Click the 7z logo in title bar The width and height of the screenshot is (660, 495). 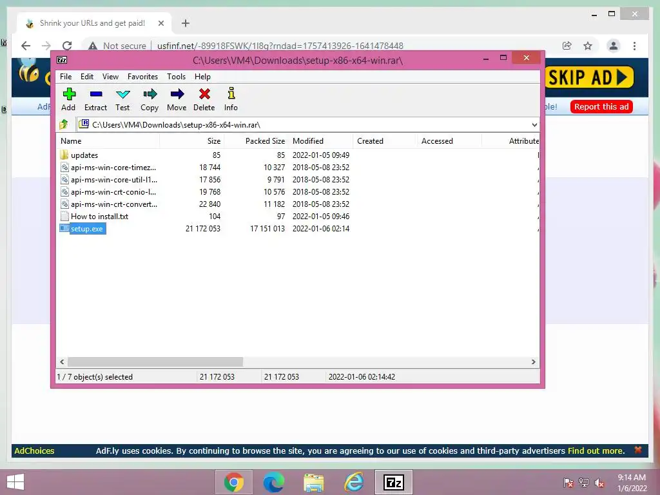(62, 60)
